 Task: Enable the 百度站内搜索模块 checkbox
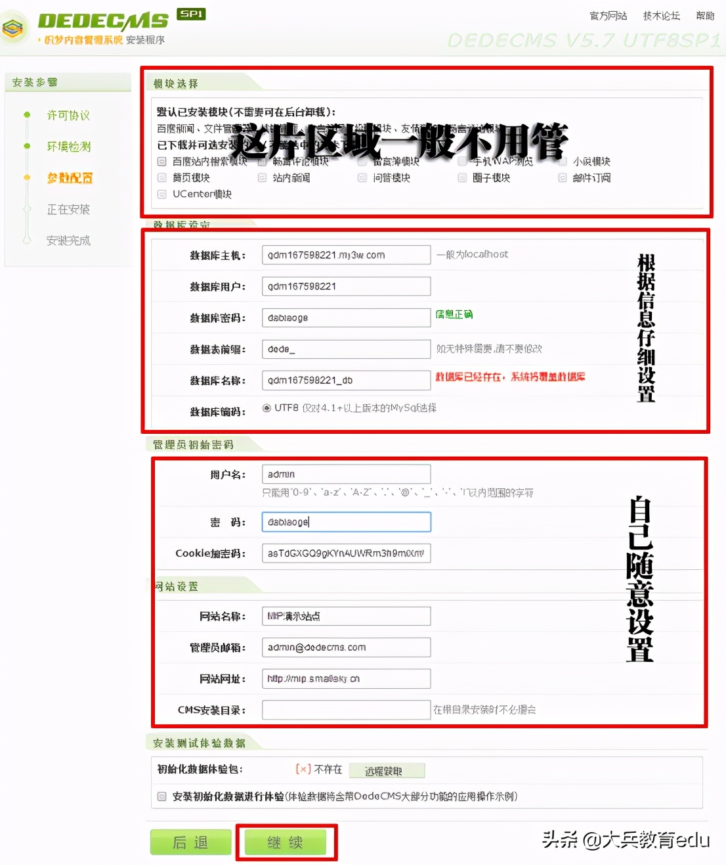click(161, 161)
